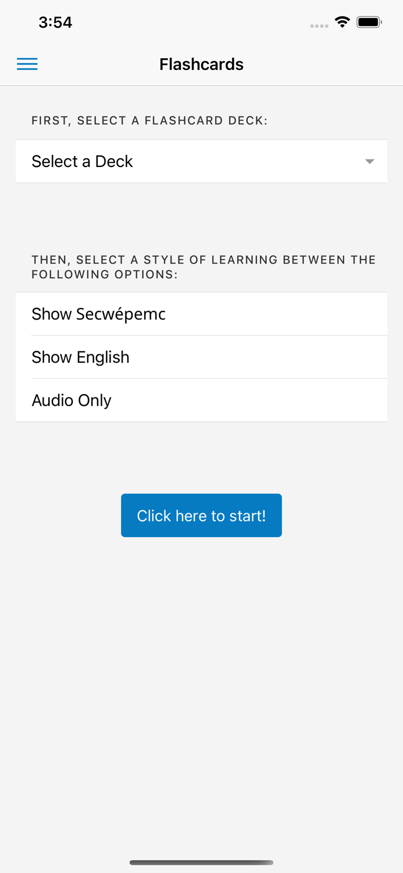Tap the battery indicator icon
The width and height of the screenshot is (403, 873).
coord(369,22)
